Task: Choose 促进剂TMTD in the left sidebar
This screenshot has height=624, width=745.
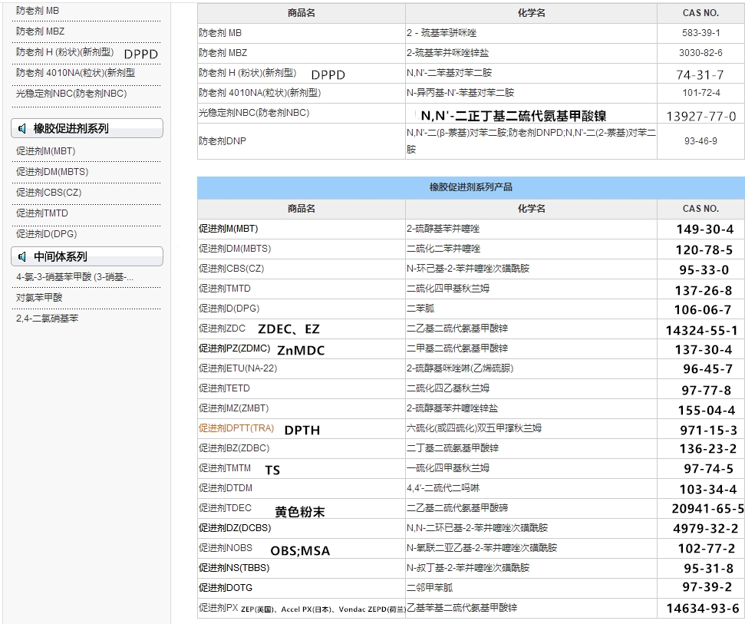Action: coord(42,213)
